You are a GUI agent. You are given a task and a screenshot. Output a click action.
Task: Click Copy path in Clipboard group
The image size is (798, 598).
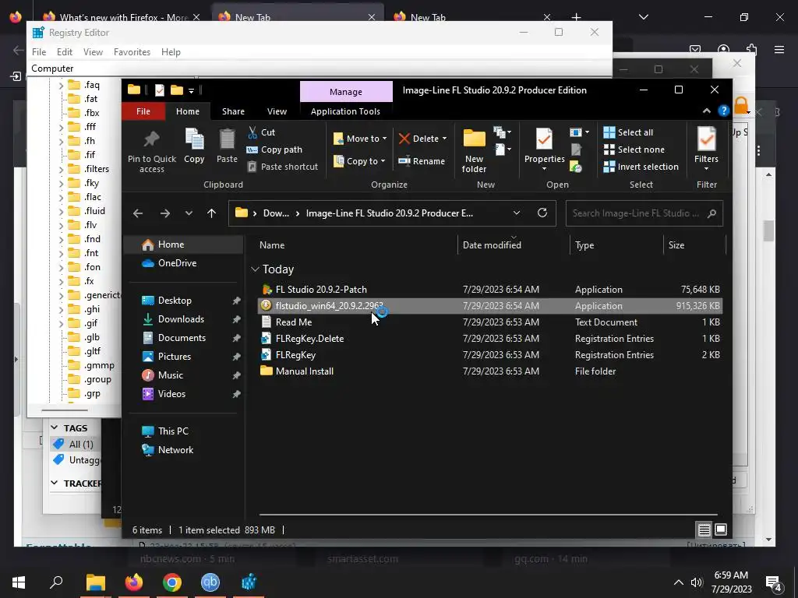point(274,149)
